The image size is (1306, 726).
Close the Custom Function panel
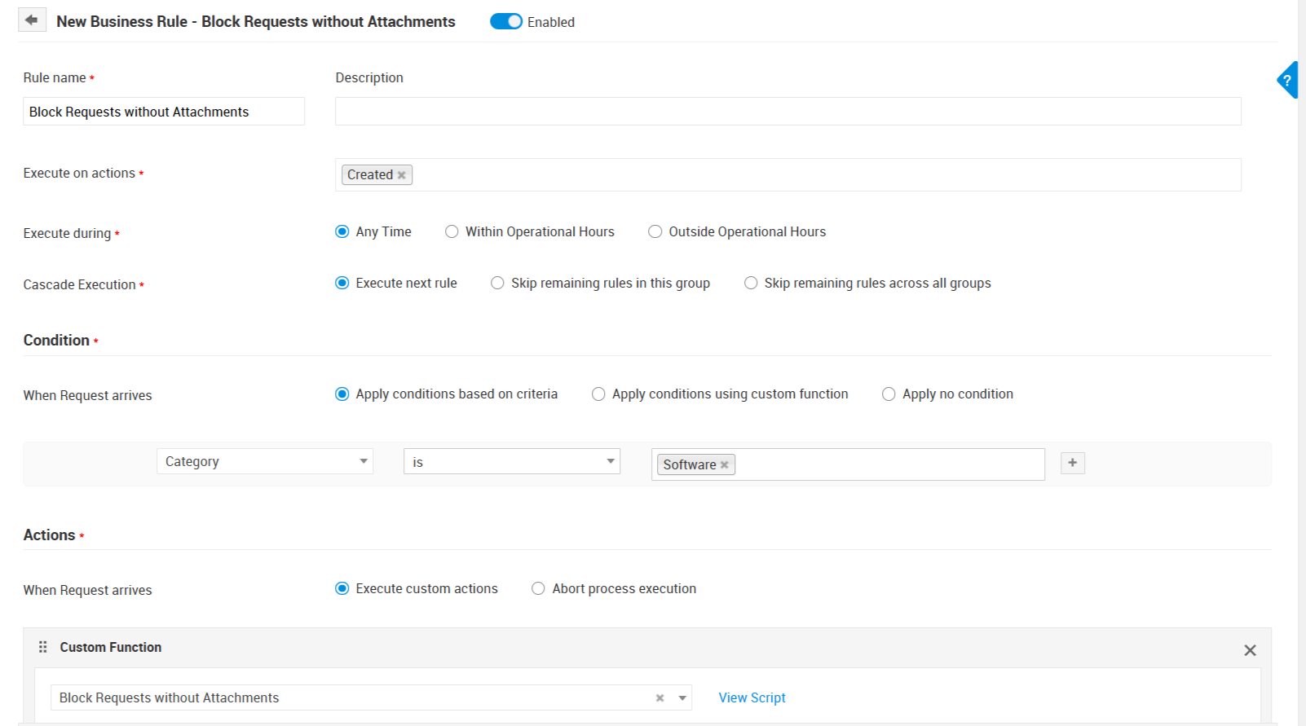1250,650
